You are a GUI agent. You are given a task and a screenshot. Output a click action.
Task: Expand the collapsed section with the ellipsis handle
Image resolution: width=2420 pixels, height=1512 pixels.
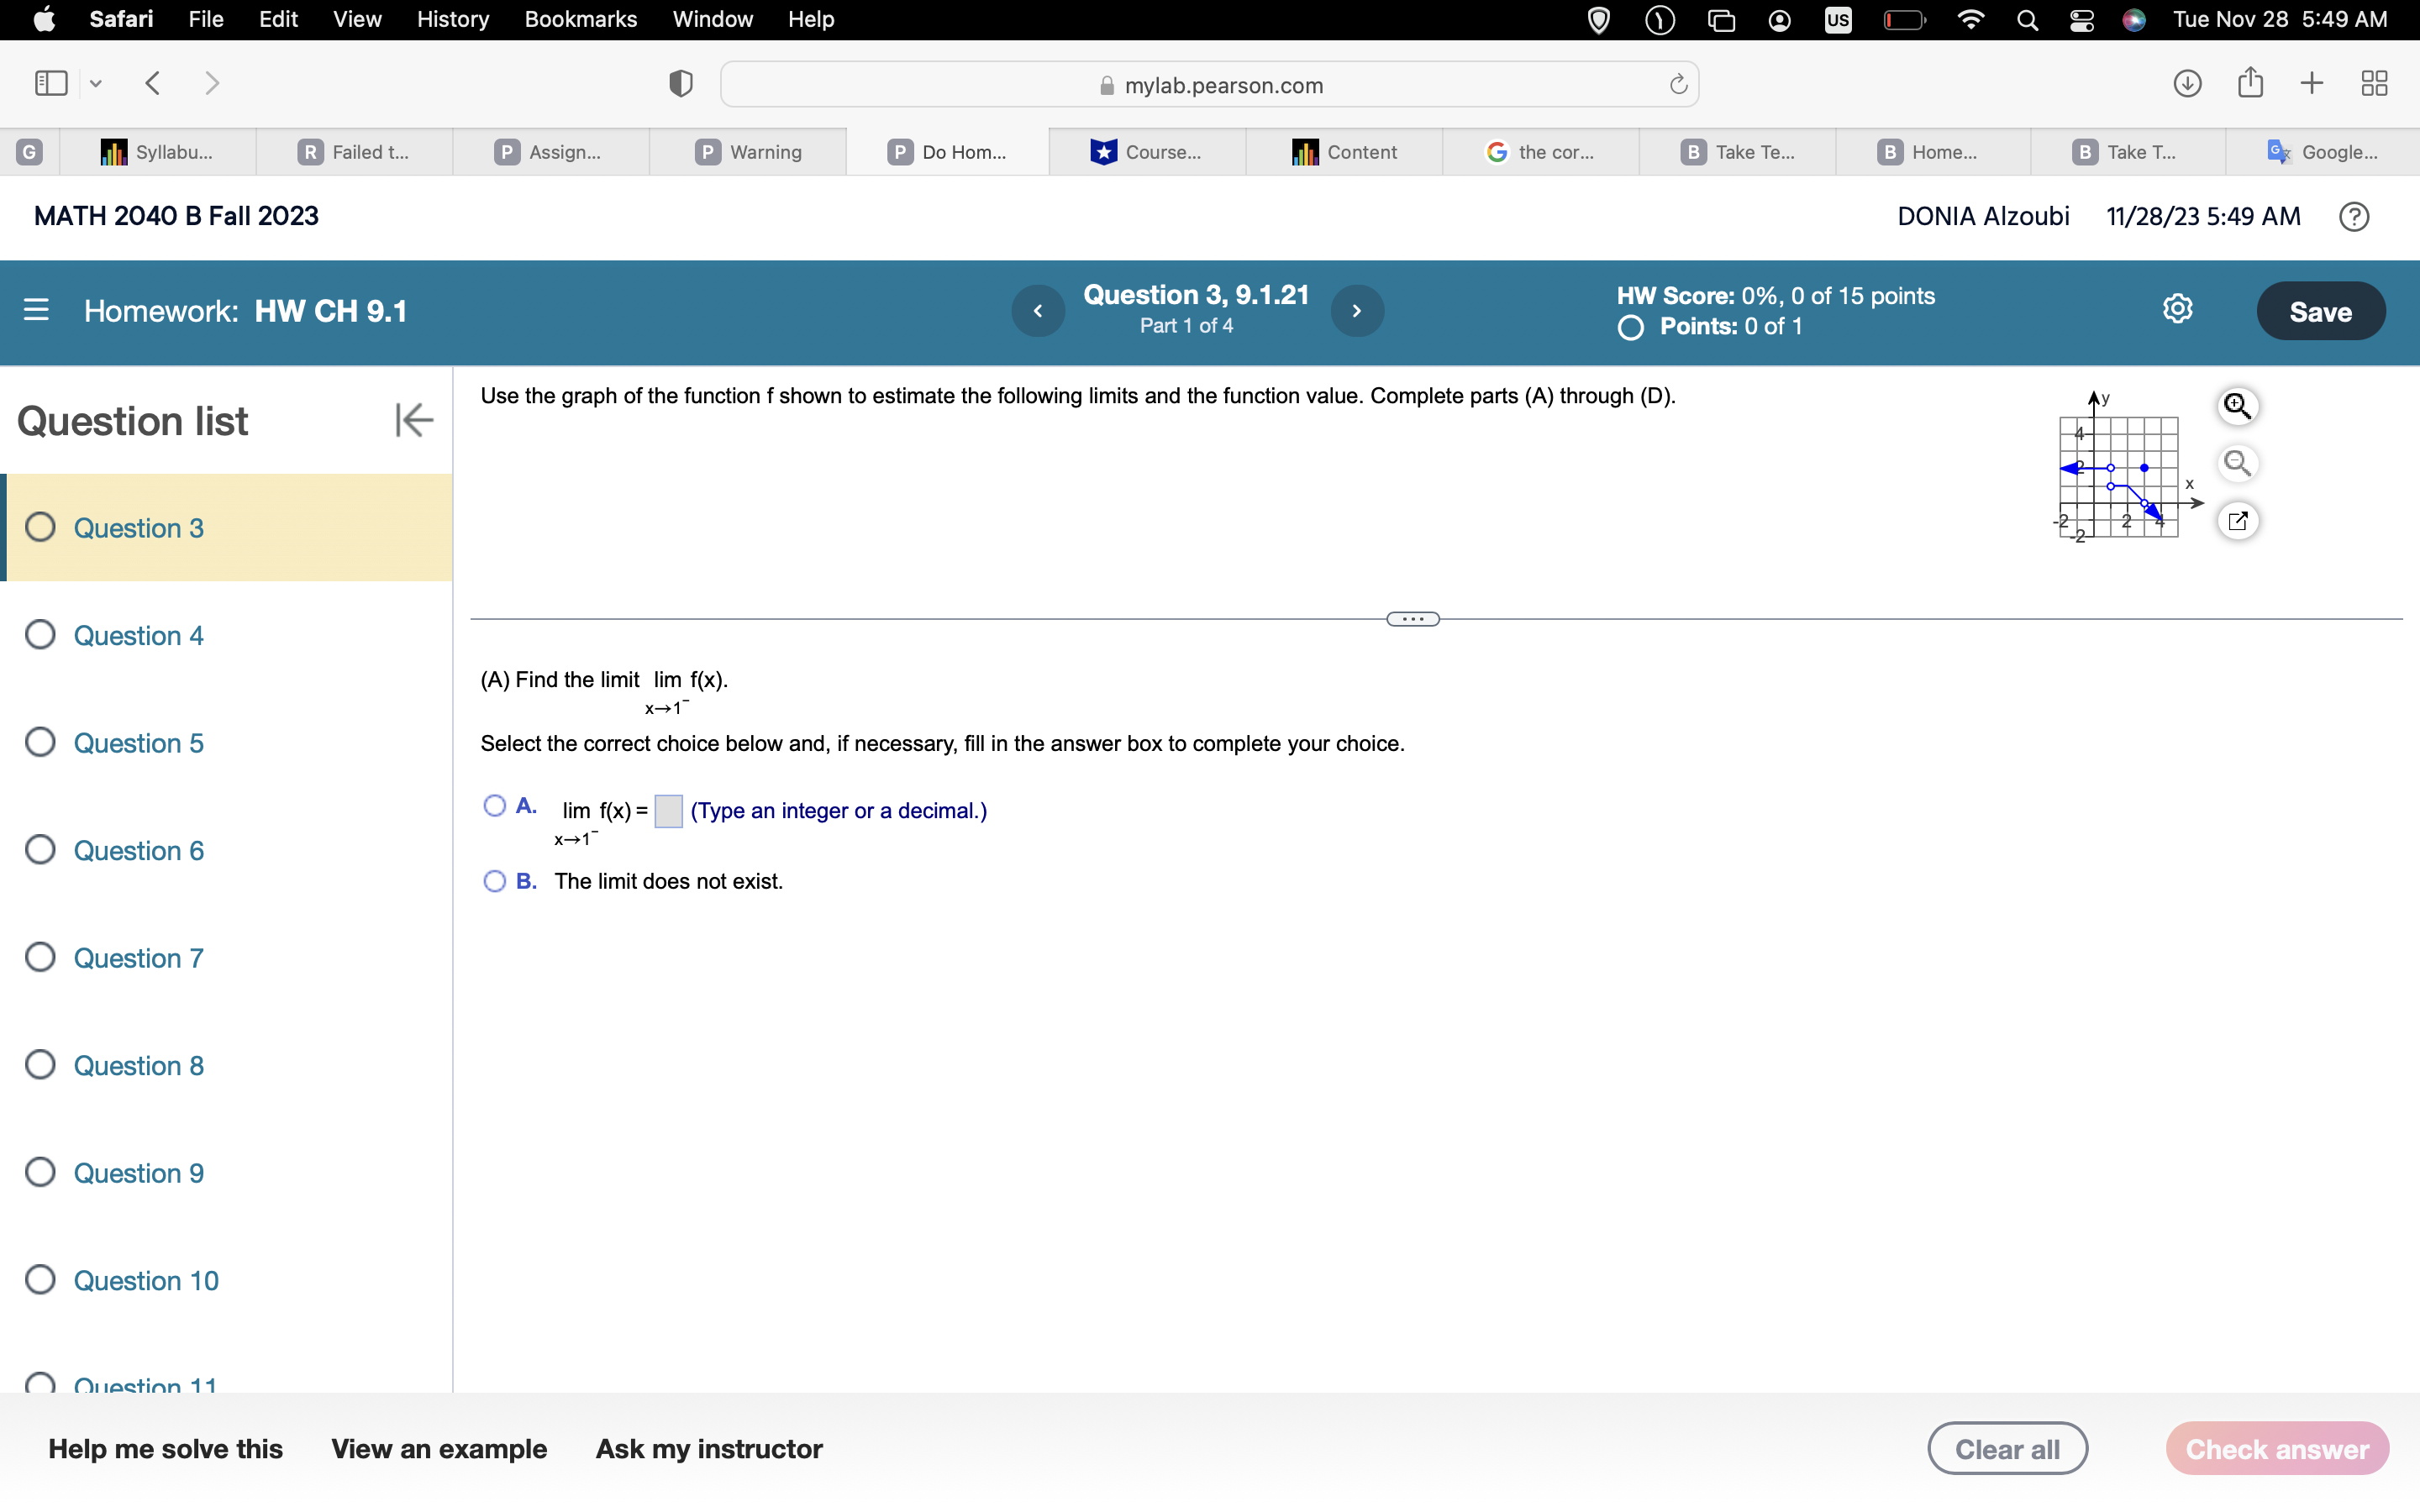click(x=1412, y=619)
